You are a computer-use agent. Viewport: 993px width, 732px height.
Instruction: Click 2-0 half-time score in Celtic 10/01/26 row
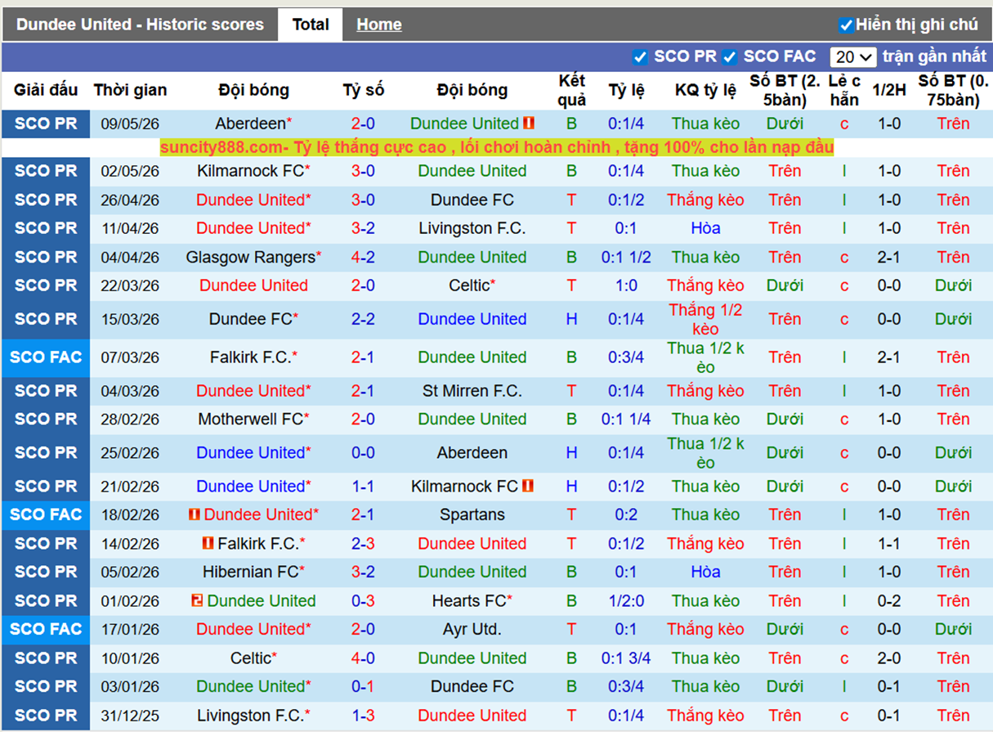pyautogui.click(x=889, y=658)
